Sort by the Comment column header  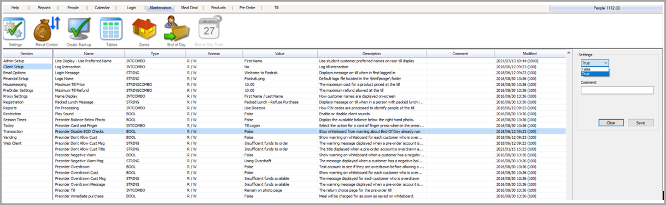pyautogui.click(x=460, y=54)
